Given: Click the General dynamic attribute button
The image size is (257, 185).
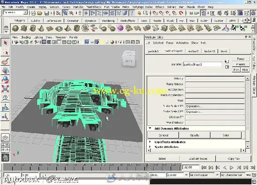Looking at the screenshot, I should click(163, 135).
